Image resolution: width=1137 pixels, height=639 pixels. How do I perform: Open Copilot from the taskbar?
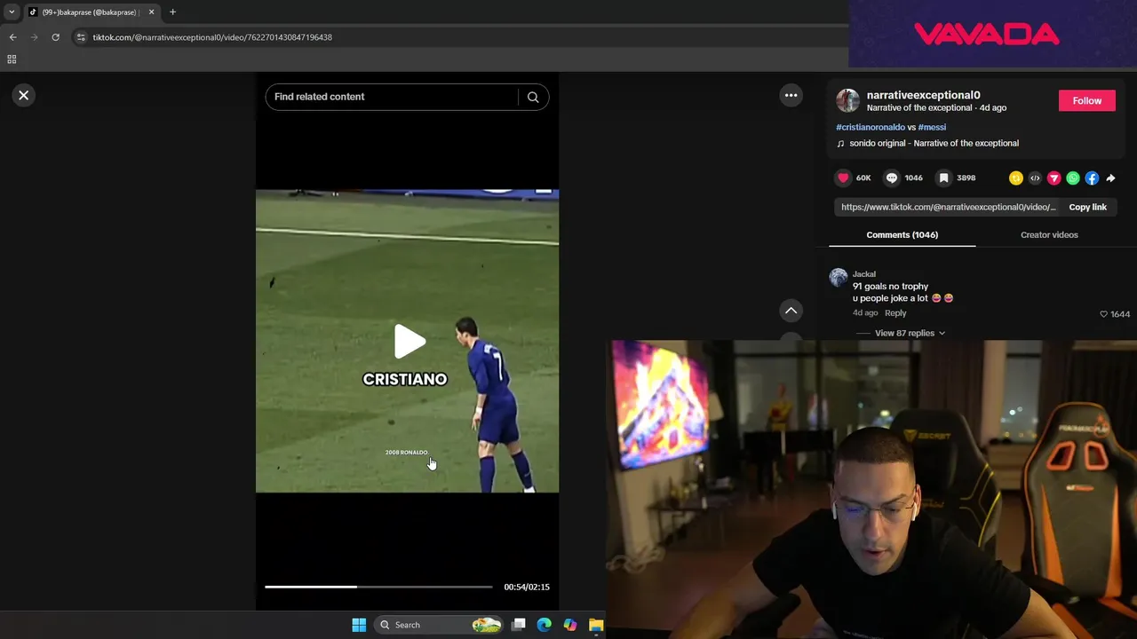coord(570,625)
